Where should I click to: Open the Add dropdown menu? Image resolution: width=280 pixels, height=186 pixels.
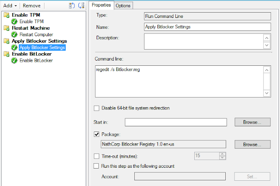[10, 6]
